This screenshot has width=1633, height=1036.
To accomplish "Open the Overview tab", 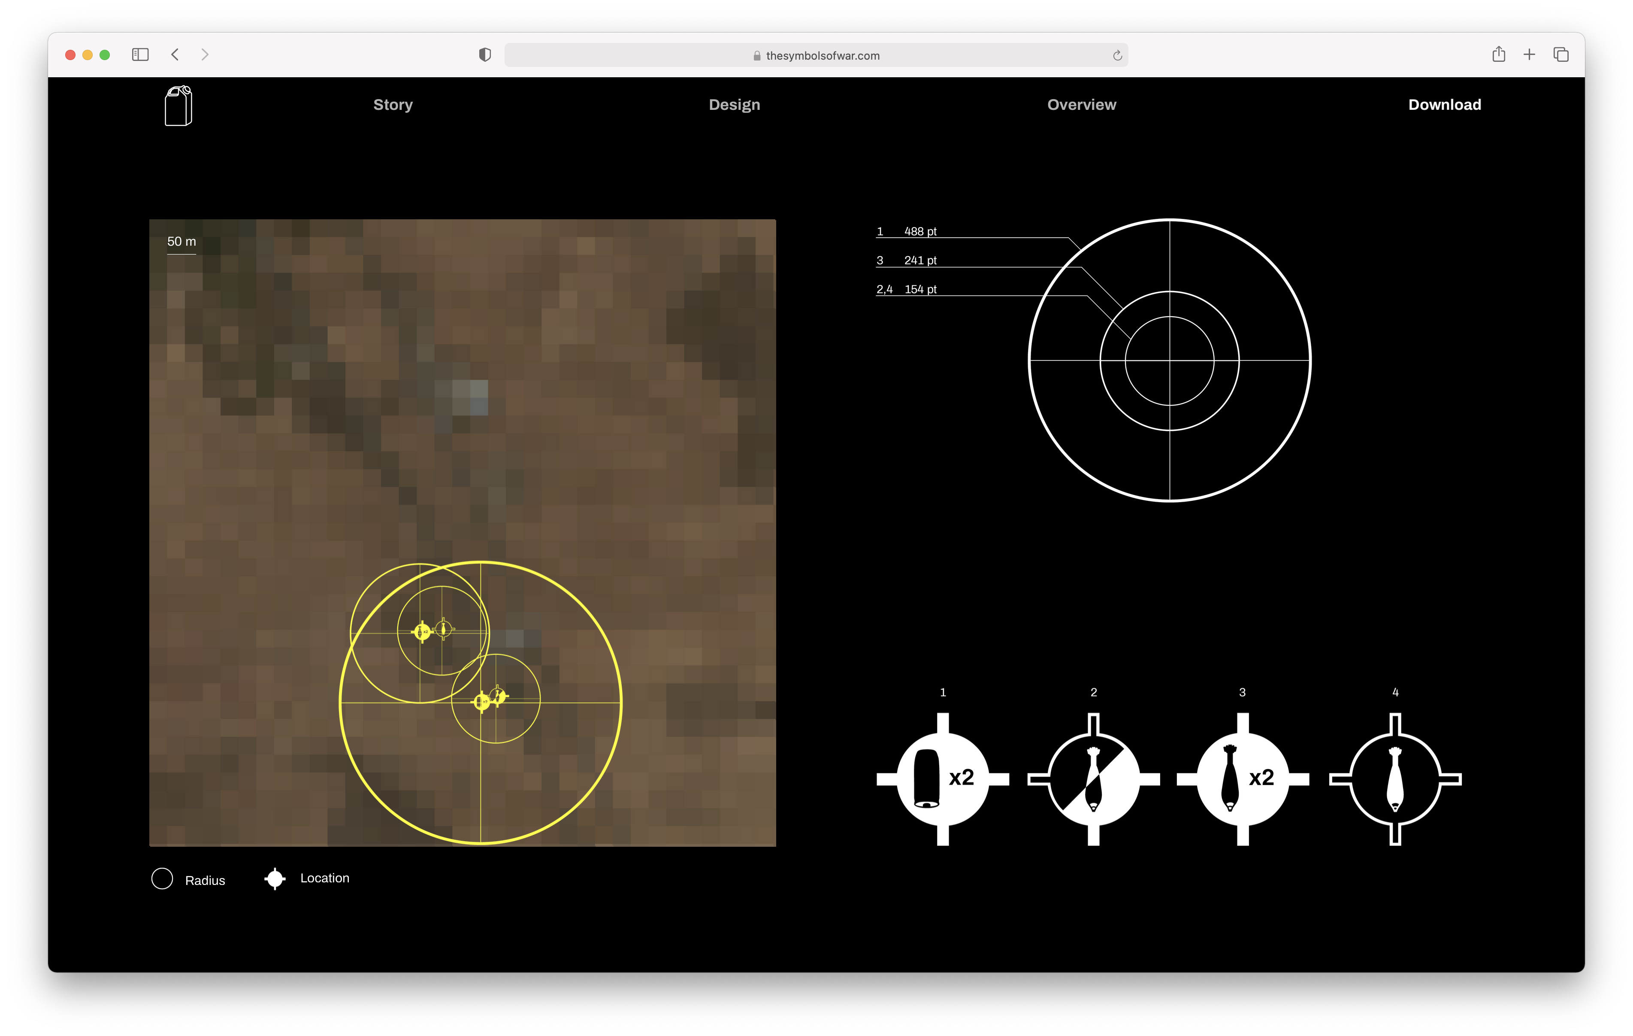I will (1081, 104).
